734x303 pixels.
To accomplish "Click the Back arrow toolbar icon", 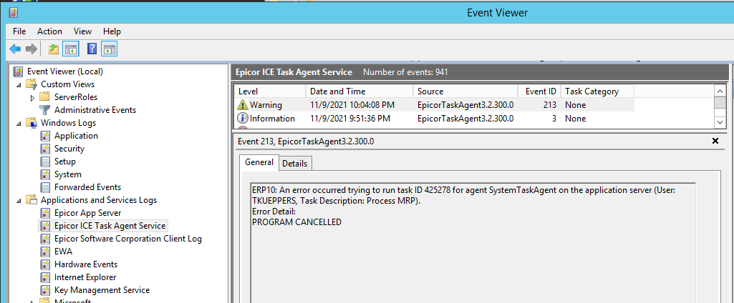I will point(15,49).
